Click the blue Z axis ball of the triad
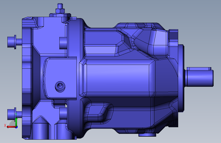The image size is (221, 143). (x=17, y=127)
